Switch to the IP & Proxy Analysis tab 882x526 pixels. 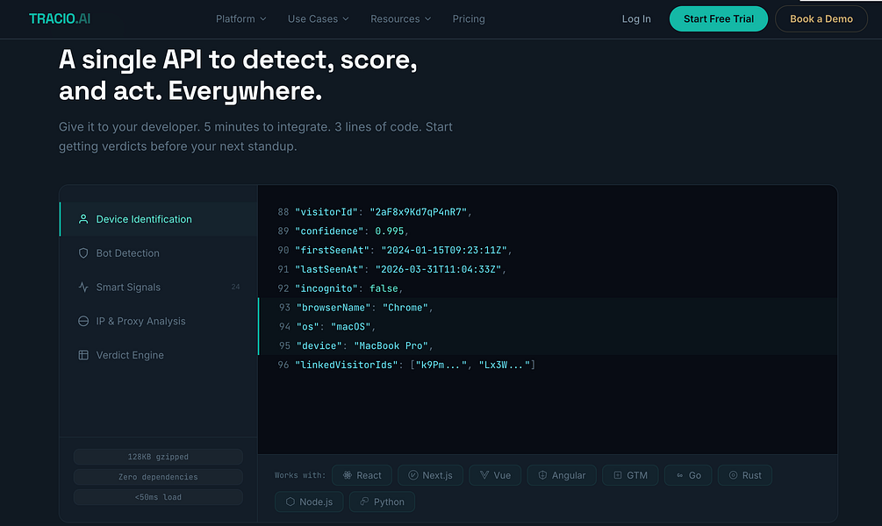(x=158, y=321)
